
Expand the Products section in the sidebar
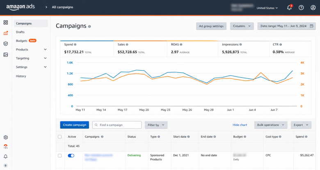pyautogui.click(x=31, y=49)
